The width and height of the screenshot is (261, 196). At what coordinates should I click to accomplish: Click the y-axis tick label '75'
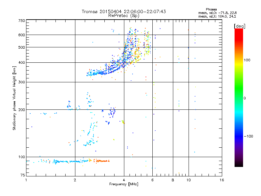click(x=23, y=175)
